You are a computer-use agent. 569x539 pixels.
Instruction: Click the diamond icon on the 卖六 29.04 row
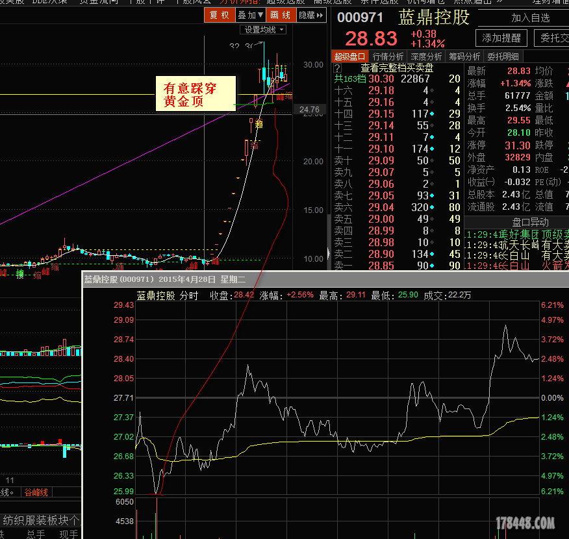point(432,207)
